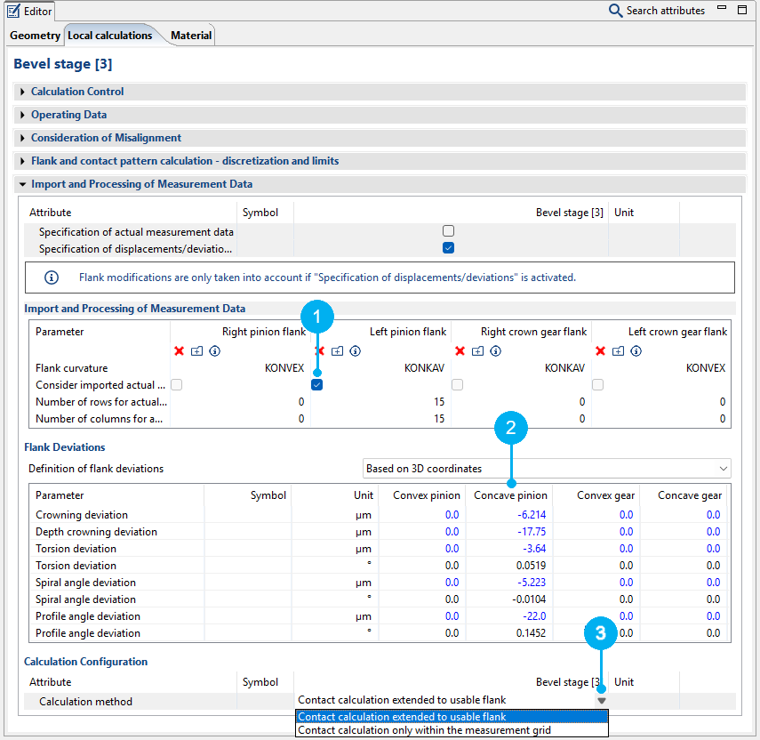Image resolution: width=760 pixels, height=740 pixels.
Task: Expand the Calculation Control section
Action: click(22, 92)
